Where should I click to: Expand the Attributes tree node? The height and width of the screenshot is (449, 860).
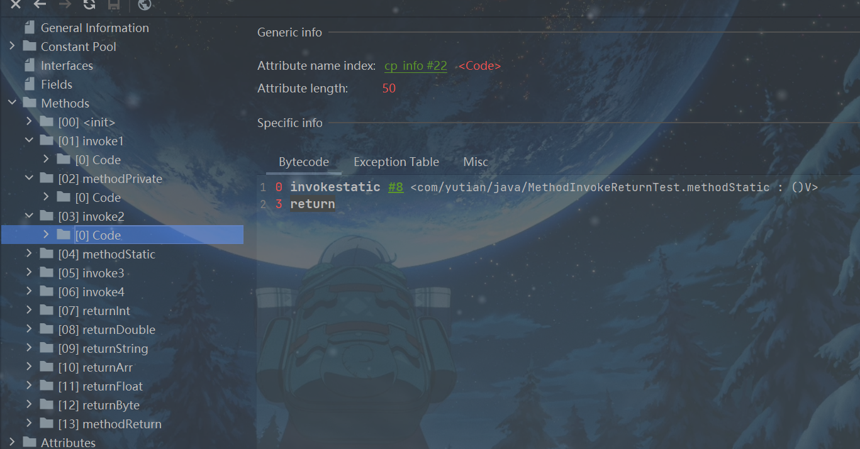click(12, 443)
